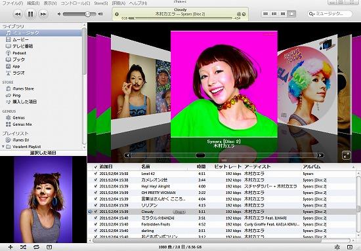The image size is (361, 251).
Task: Switch to list view button
Action: (265, 14)
